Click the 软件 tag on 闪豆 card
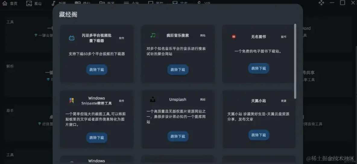The height and width of the screenshot is (164, 357). 122,38
